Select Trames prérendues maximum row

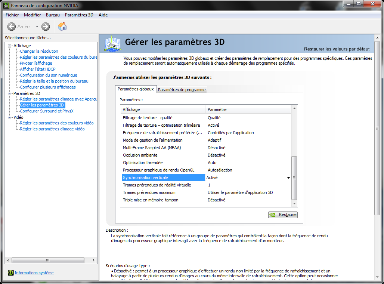(207, 192)
